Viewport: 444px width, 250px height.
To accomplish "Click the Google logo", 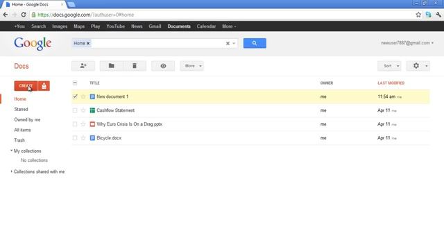I will pyautogui.click(x=33, y=44).
